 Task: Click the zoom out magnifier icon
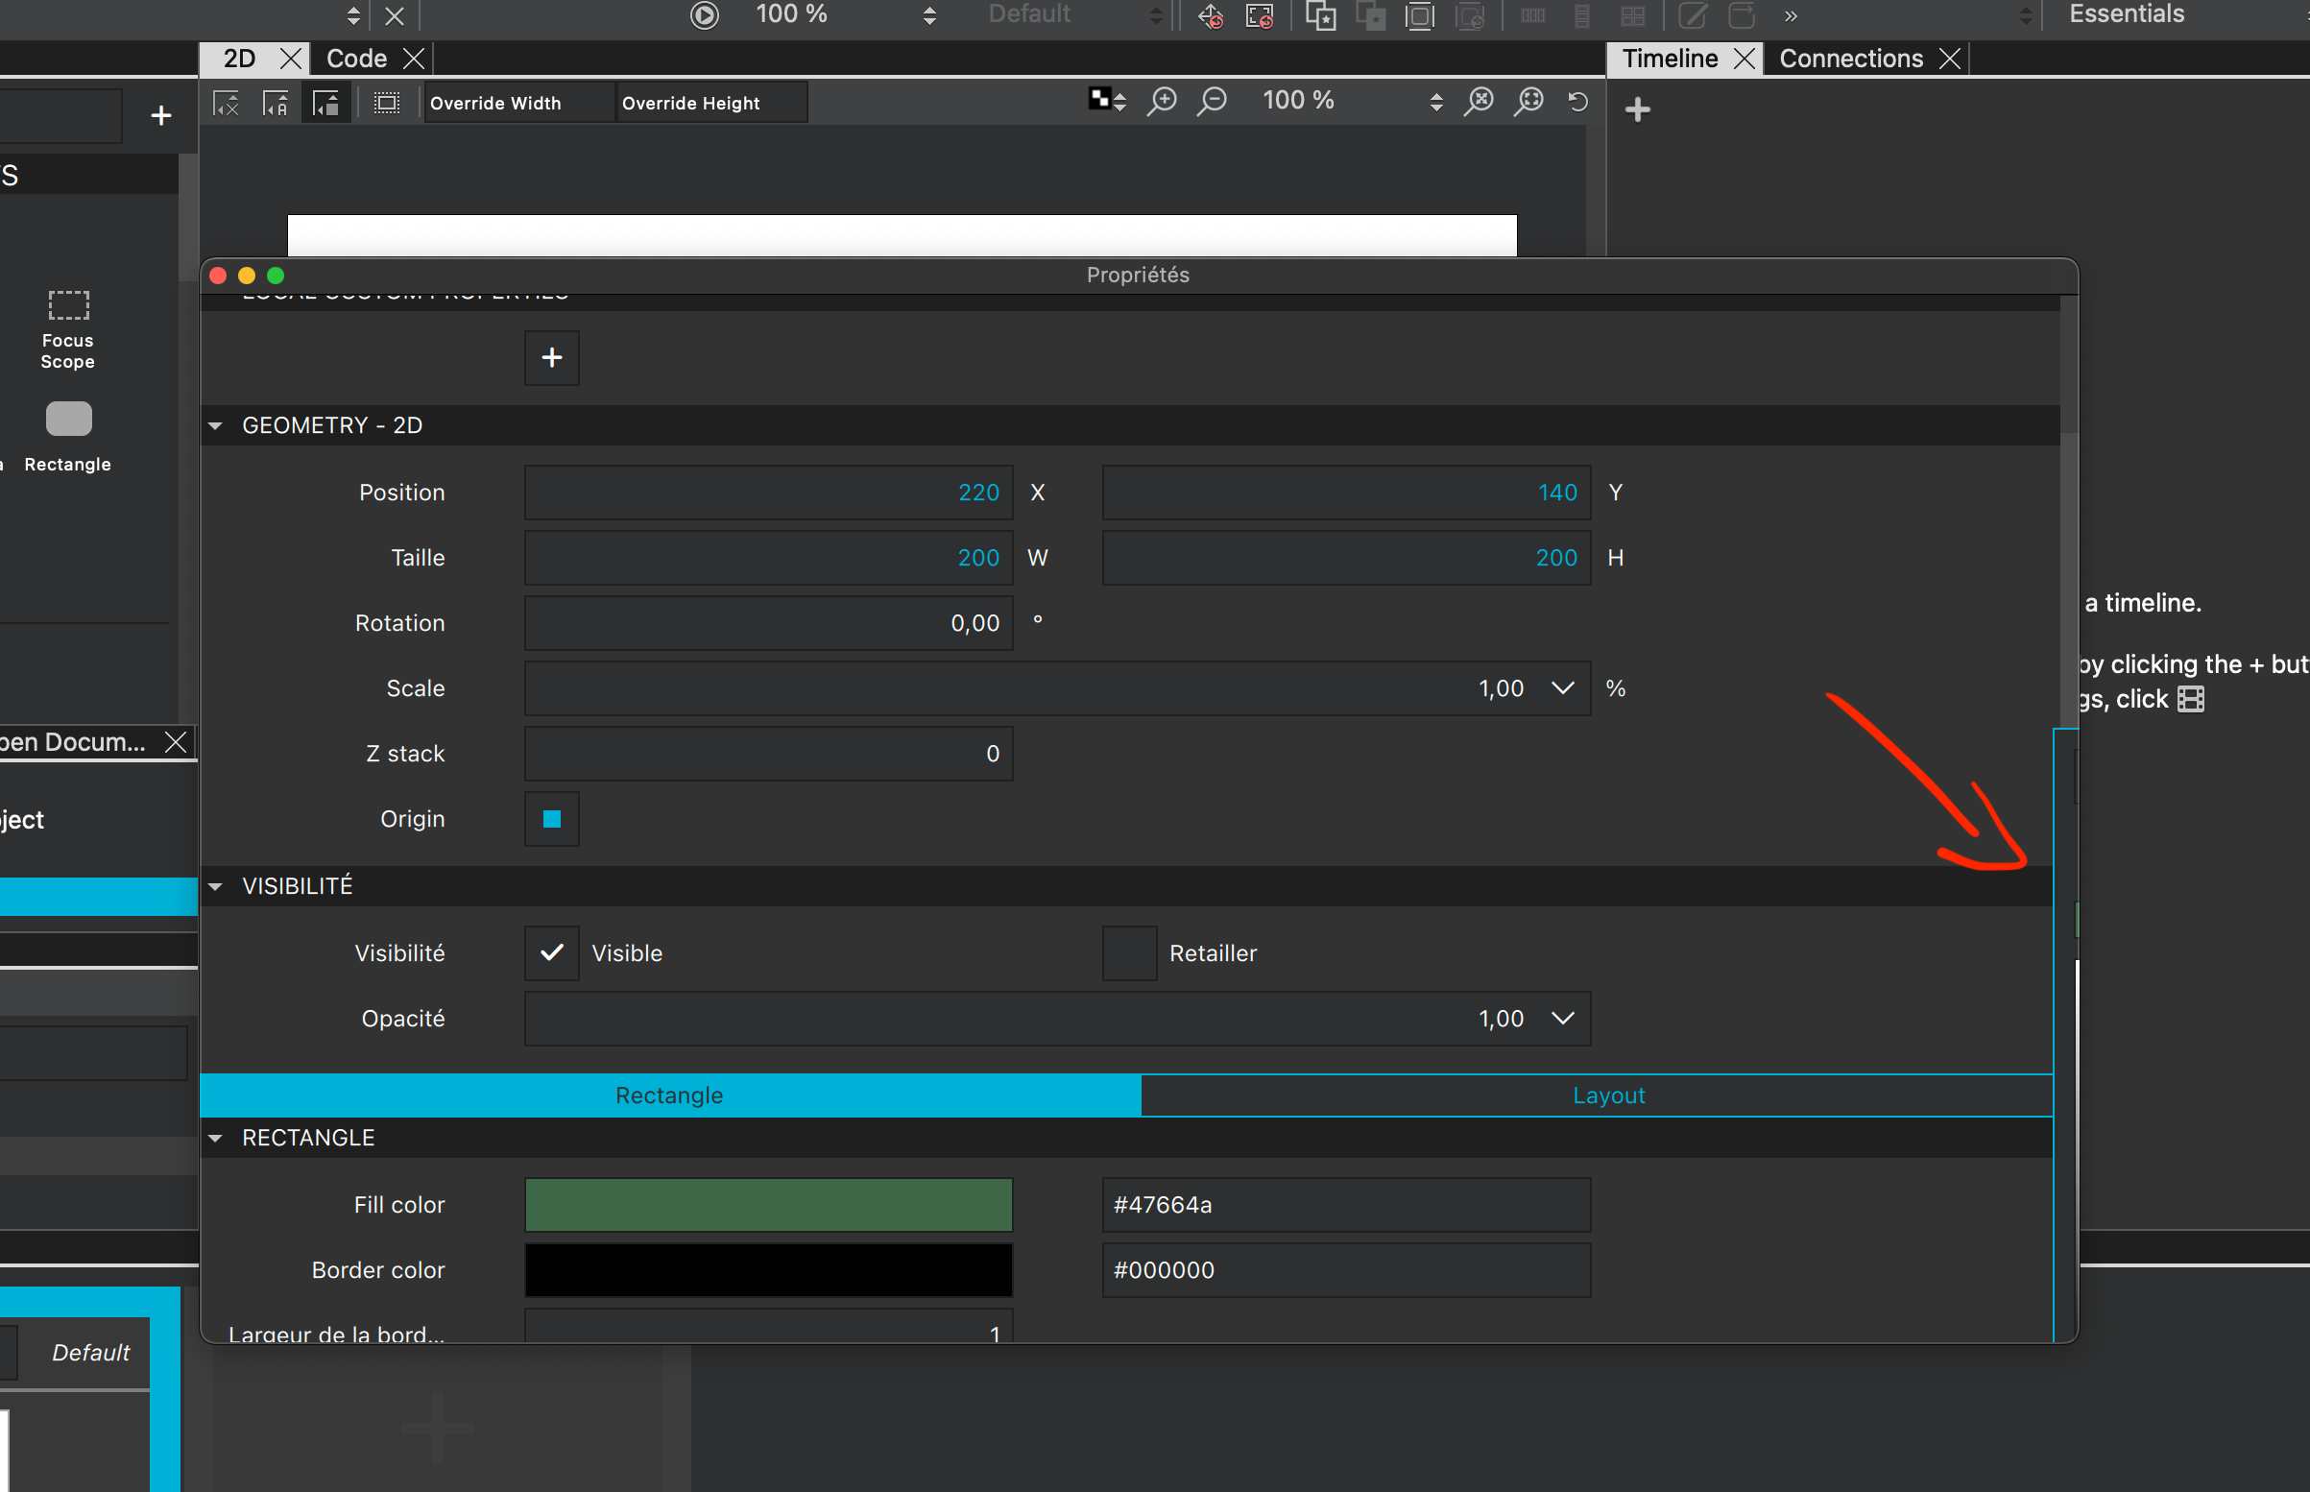pos(1212,101)
